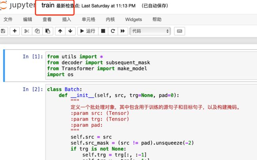
Task: Copy selected cells icon
Action: click(37, 31)
